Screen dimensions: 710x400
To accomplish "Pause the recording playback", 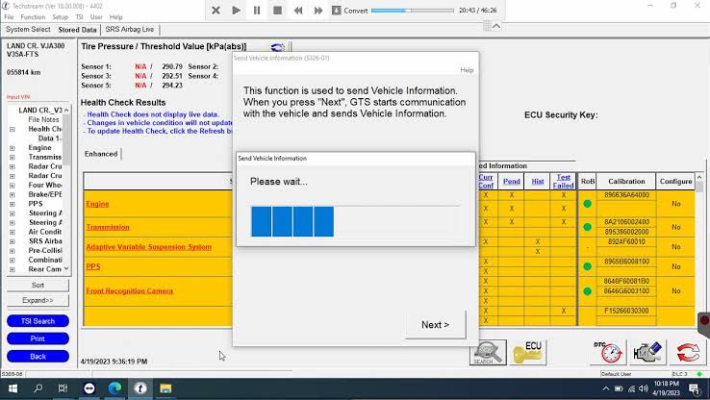I will point(257,11).
